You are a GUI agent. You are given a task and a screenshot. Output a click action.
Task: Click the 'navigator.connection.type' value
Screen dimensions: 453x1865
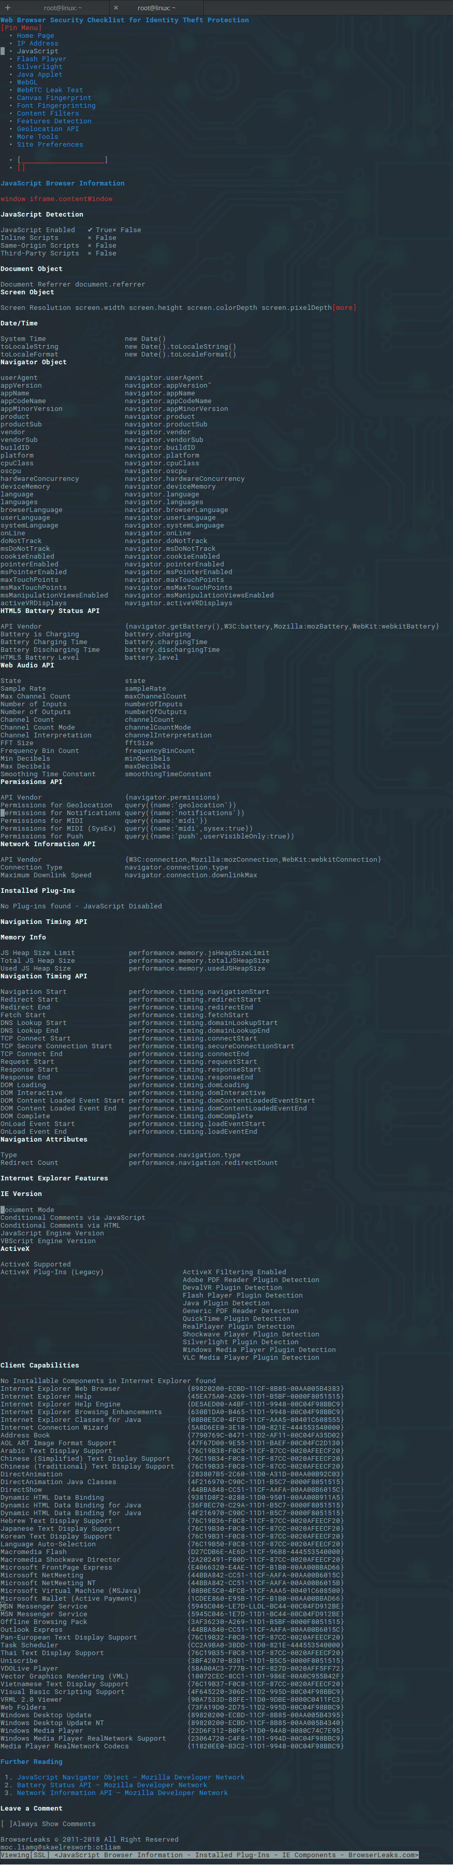[x=176, y=867]
